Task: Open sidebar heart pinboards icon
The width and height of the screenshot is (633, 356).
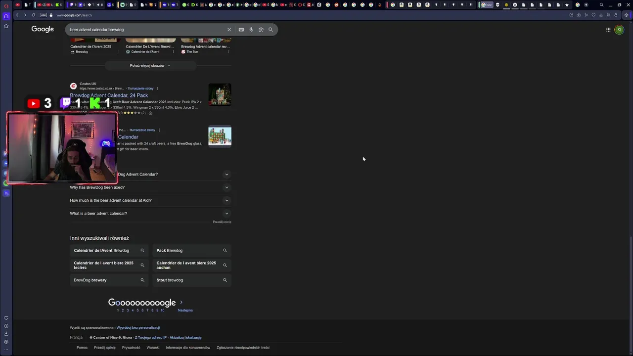Action: click(x=6, y=318)
